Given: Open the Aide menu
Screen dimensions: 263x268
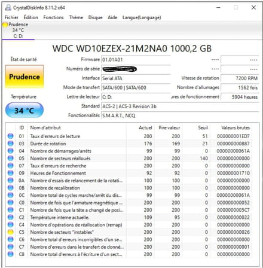Looking at the screenshot, I should 112,17.
